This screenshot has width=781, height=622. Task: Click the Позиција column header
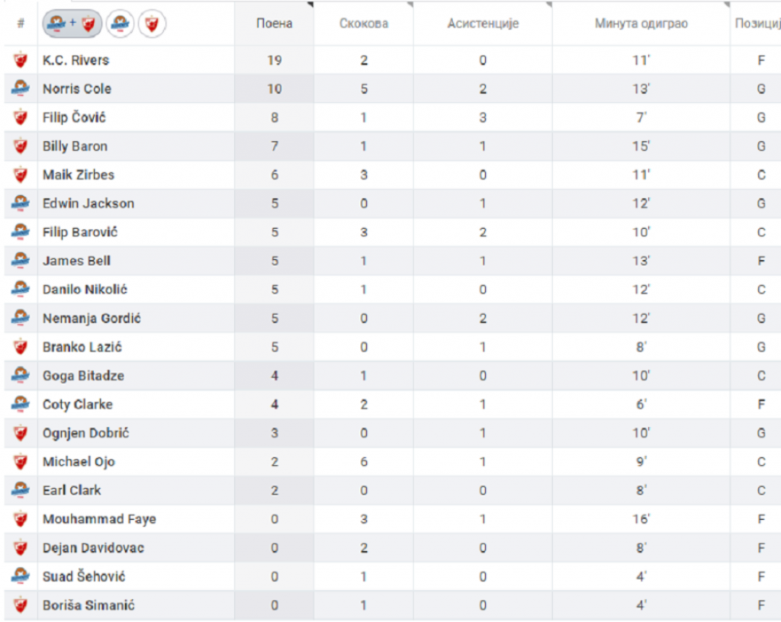(757, 24)
